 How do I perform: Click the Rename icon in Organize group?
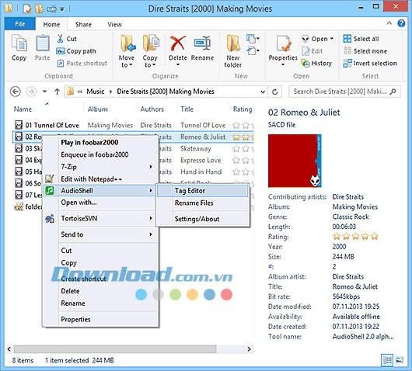point(202,43)
